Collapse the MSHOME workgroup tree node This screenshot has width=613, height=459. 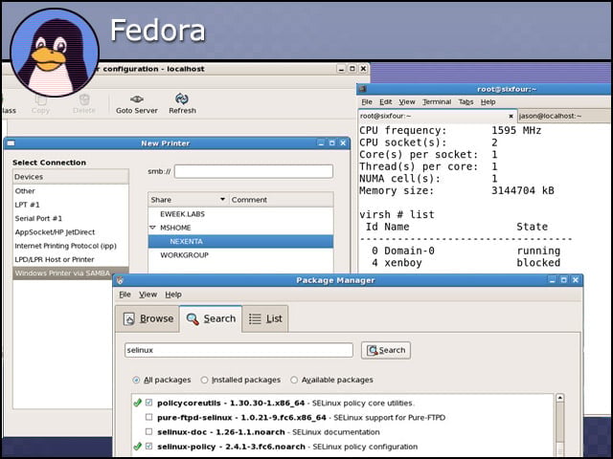point(153,228)
